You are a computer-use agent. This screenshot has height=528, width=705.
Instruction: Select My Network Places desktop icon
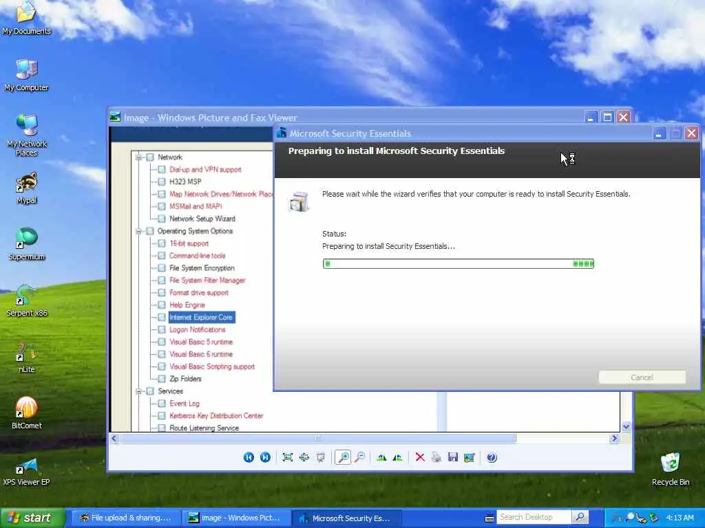[x=27, y=135]
